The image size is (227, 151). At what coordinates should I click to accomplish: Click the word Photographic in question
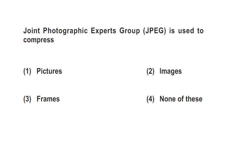[x=65, y=31]
